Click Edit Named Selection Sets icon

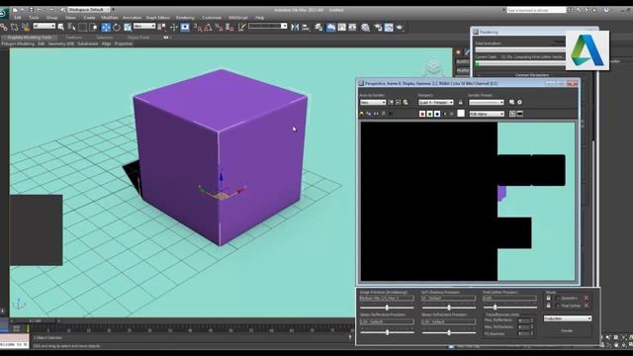coord(241,27)
